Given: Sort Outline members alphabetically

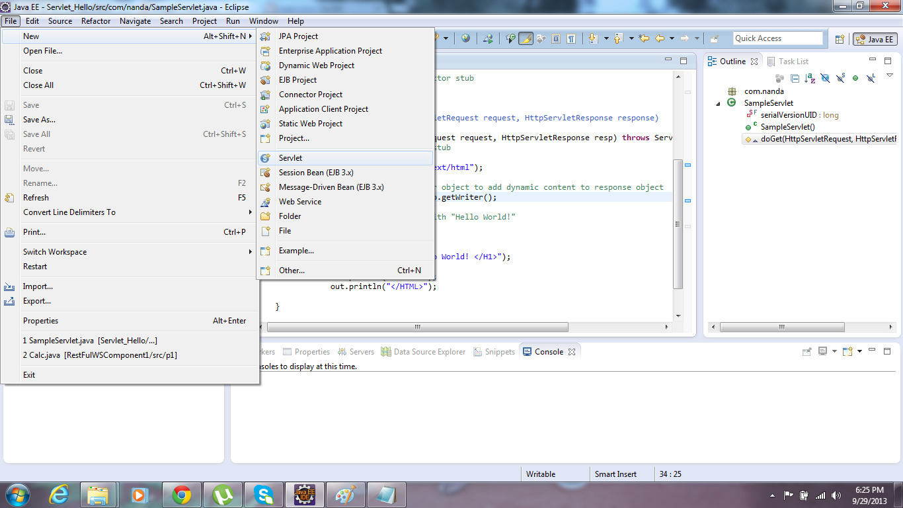Looking at the screenshot, I should point(809,78).
